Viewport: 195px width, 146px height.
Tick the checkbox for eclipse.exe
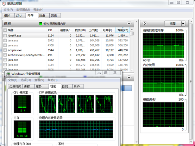click(5, 50)
